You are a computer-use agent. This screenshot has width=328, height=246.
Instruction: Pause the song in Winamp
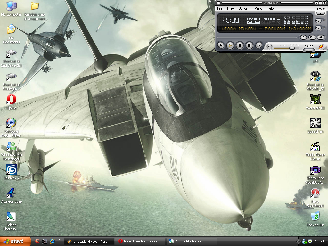point(240,45)
